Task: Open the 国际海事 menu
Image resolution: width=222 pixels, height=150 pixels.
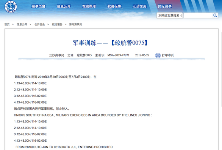Action: (165, 6)
